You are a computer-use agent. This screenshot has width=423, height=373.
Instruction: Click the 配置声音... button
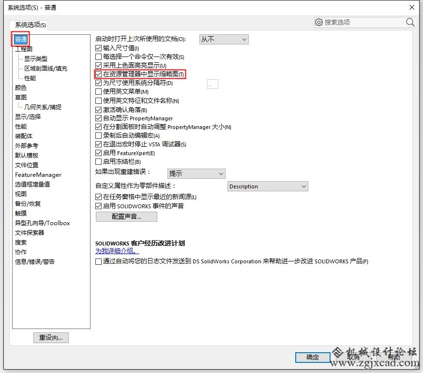coord(126,216)
